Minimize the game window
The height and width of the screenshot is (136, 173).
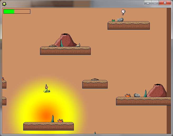point(148,3)
